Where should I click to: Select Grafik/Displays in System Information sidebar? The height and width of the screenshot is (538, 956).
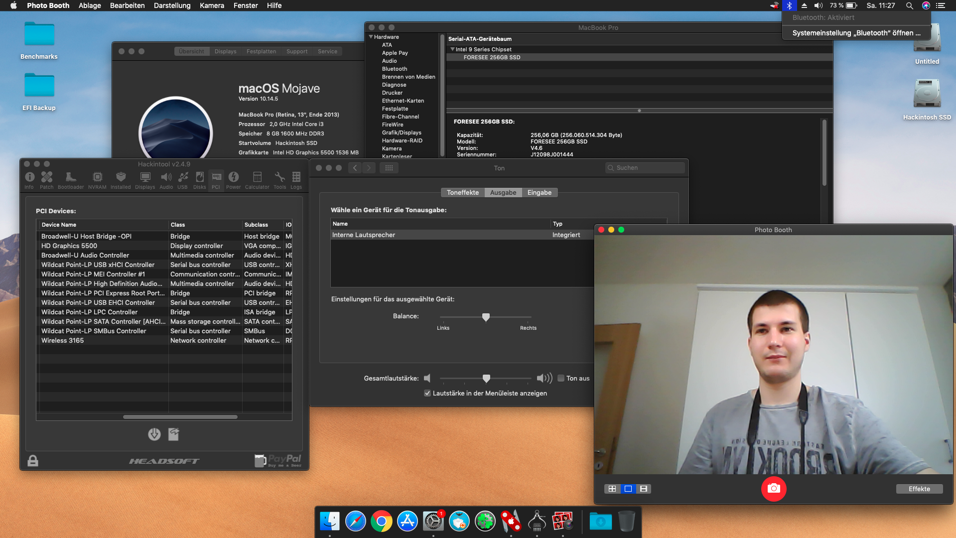[x=402, y=133]
